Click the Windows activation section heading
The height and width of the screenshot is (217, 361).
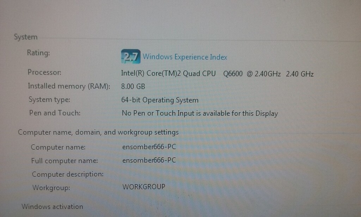coord(53,207)
